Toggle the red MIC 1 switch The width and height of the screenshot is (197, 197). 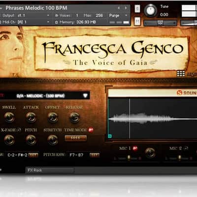tap(135, 148)
